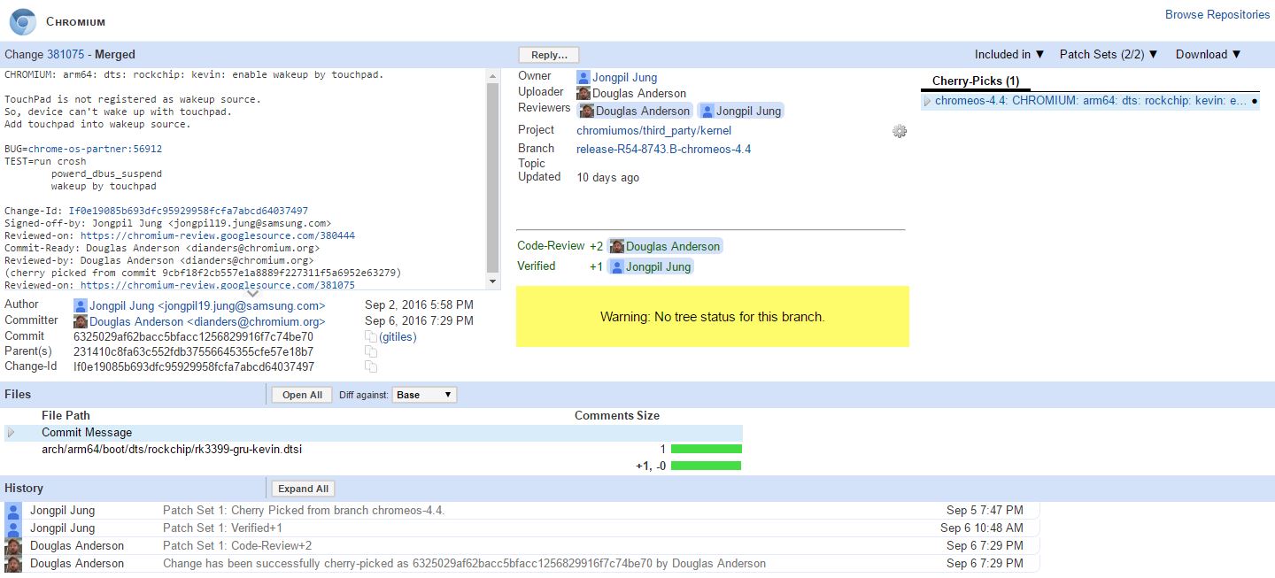Open chromeos-4.4 cherry-pick change link
This screenshot has height=578, width=1275.
pos(1091,101)
